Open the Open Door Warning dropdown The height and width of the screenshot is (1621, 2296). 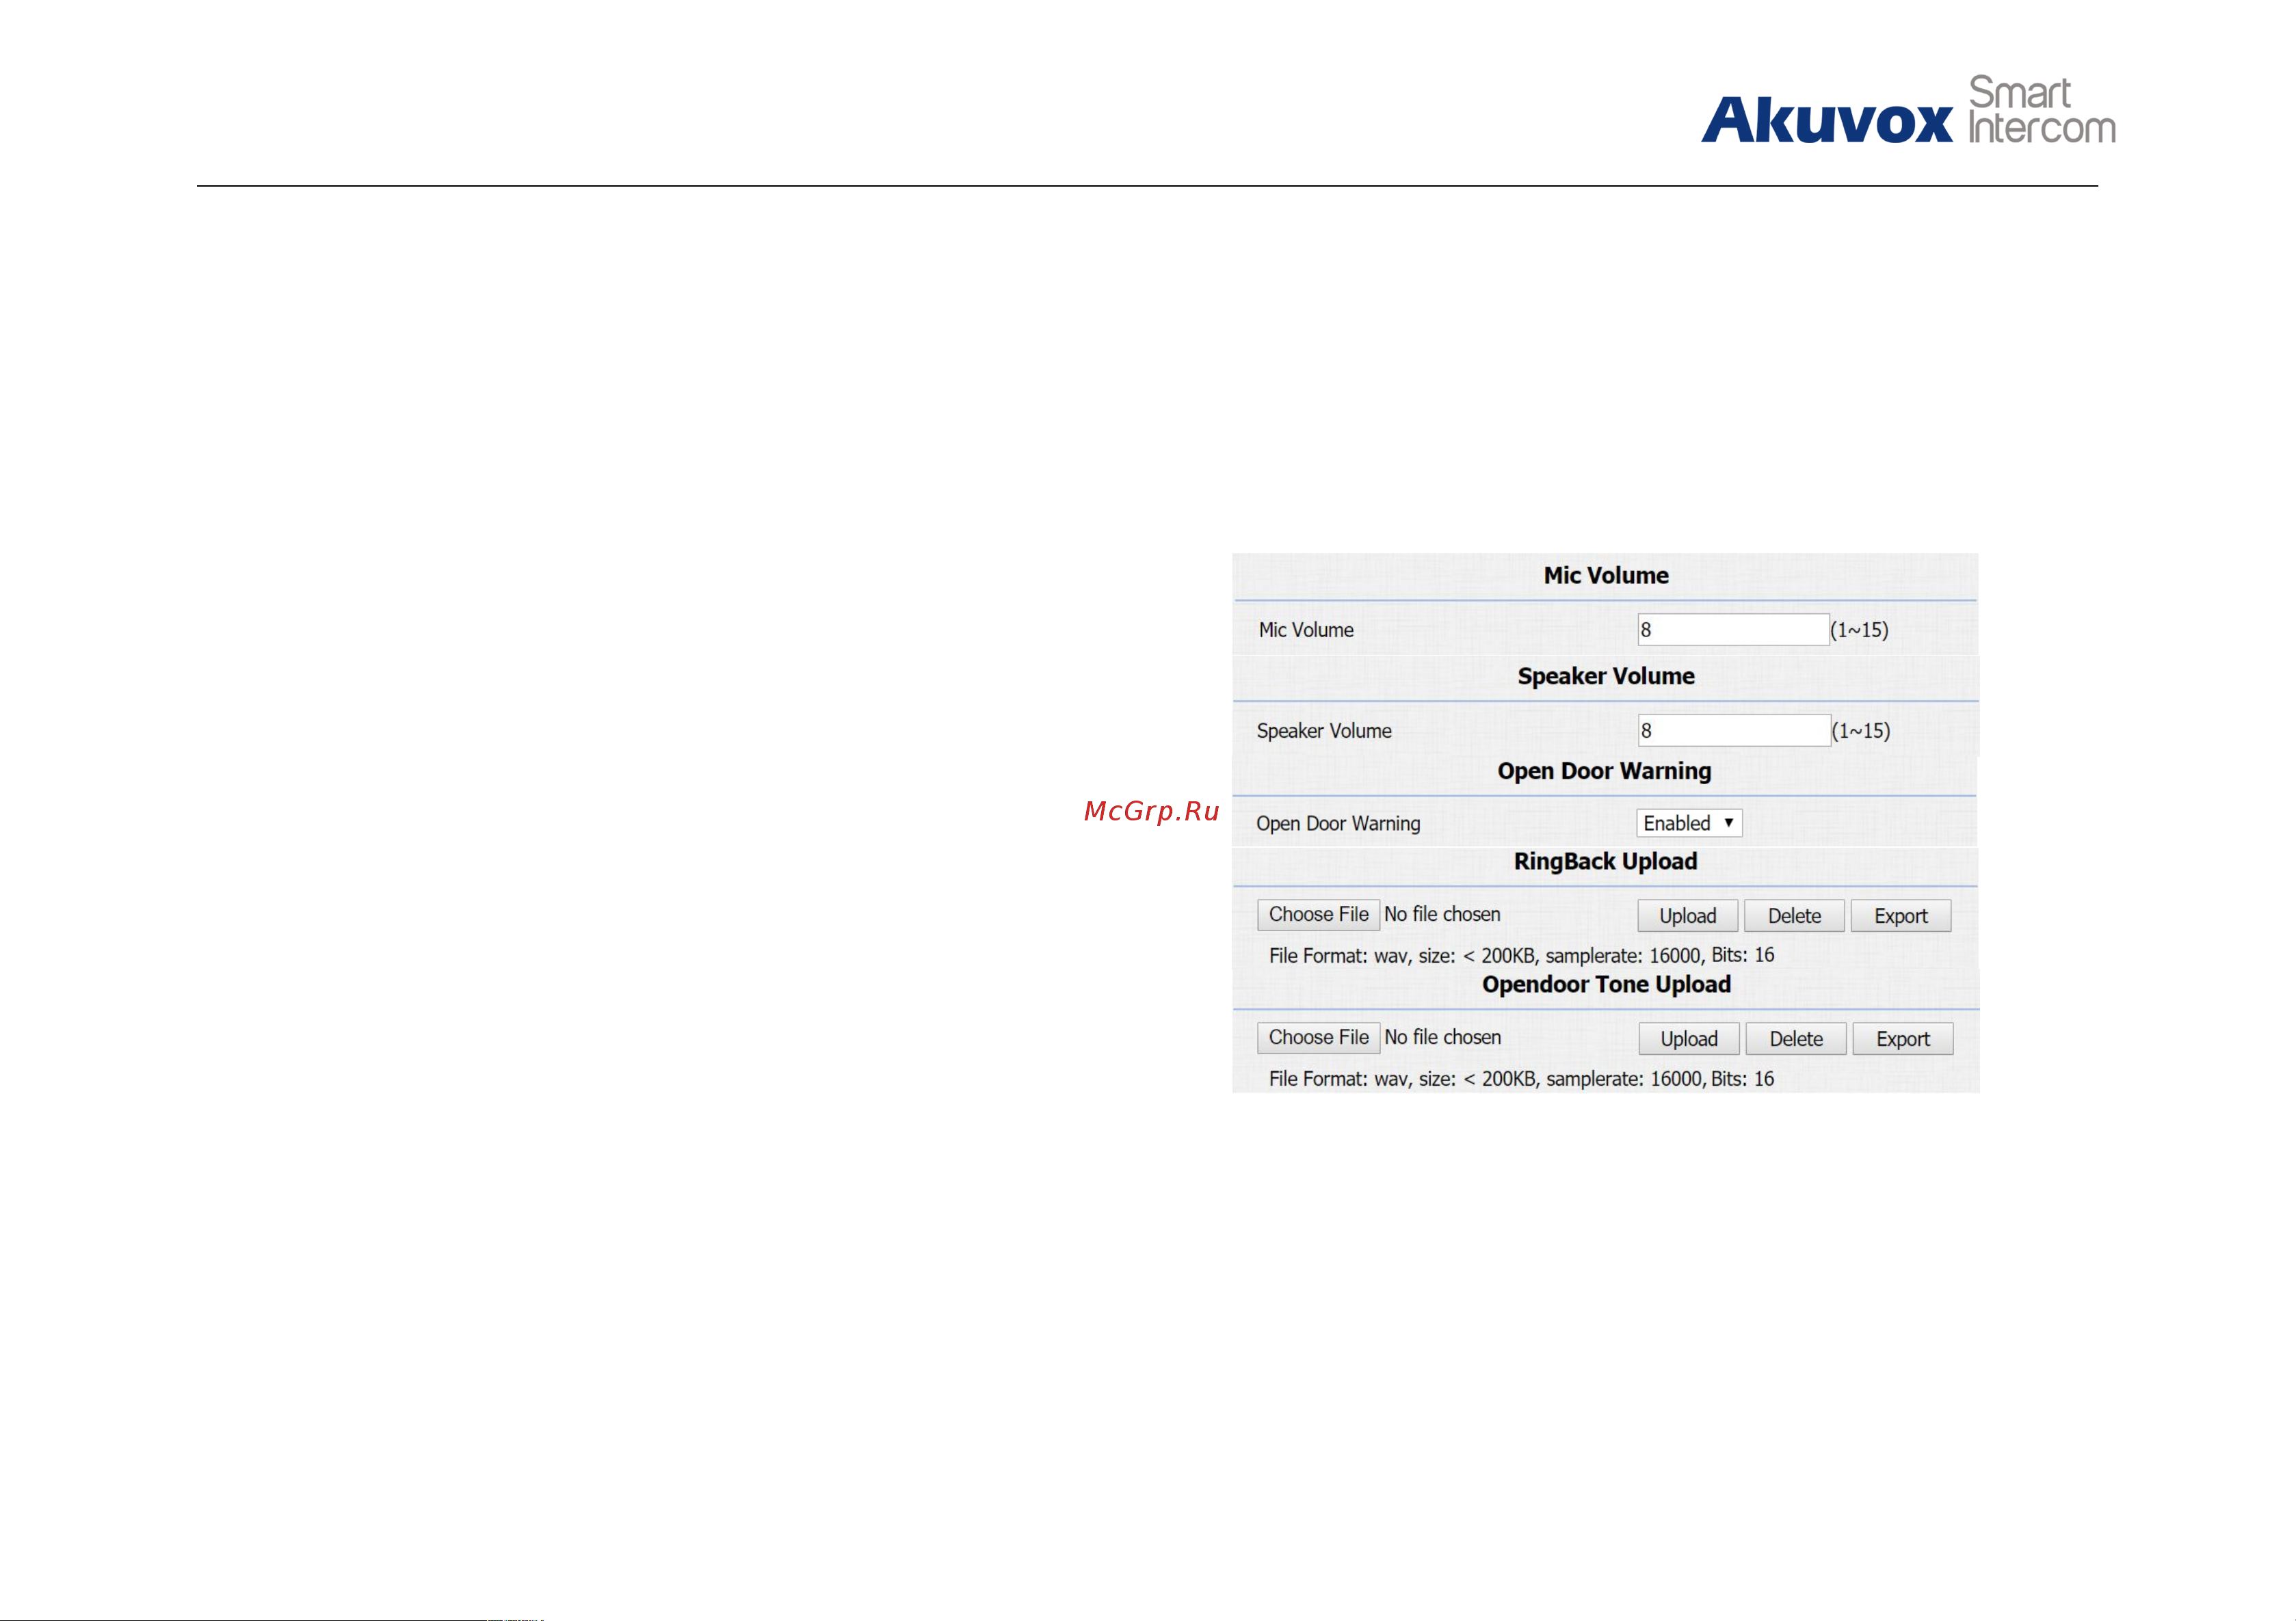[x=1689, y=822]
